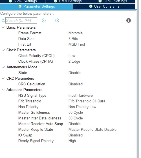Change Fifo Threshold 01 Data value
Screen dimensions: 141x158
click(87, 101)
